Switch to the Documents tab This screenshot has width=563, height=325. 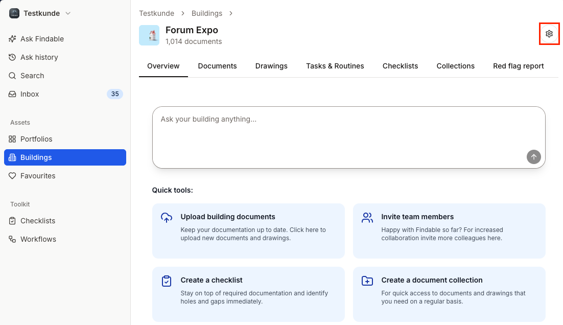tap(217, 66)
